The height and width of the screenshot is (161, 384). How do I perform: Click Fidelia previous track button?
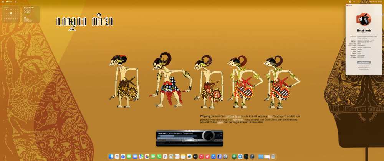[x=184, y=141]
